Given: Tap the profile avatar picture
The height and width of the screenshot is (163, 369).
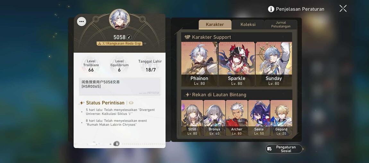Looking at the screenshot, I should coord(120,19).
